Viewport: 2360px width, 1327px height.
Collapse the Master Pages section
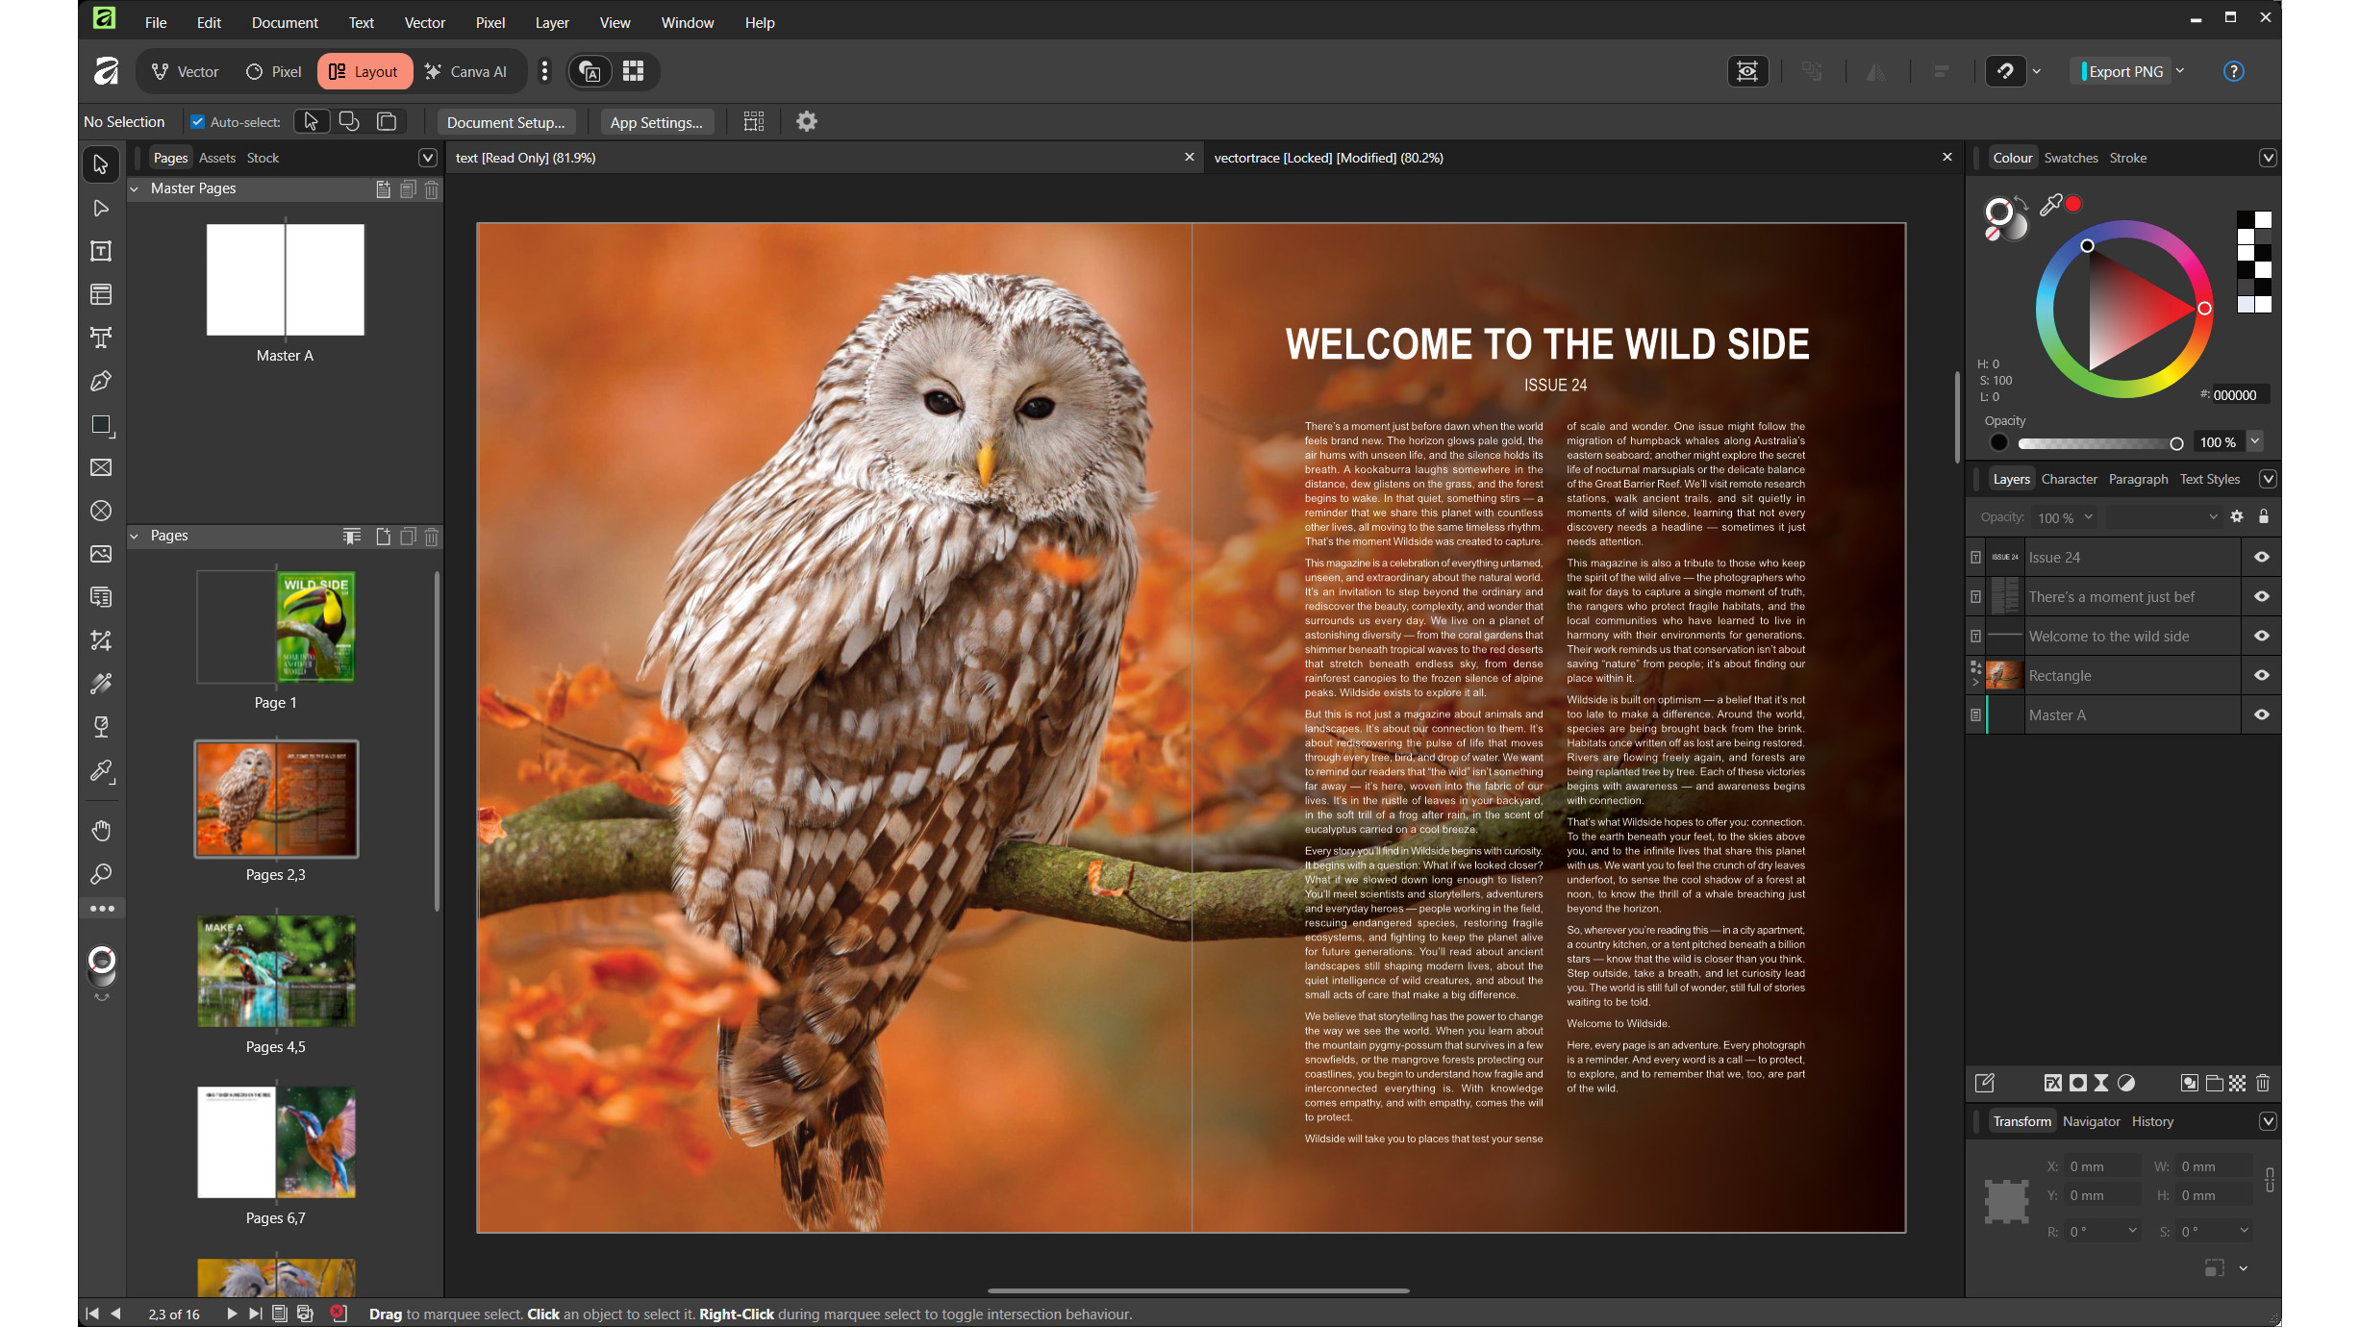[x=135, y=188]
